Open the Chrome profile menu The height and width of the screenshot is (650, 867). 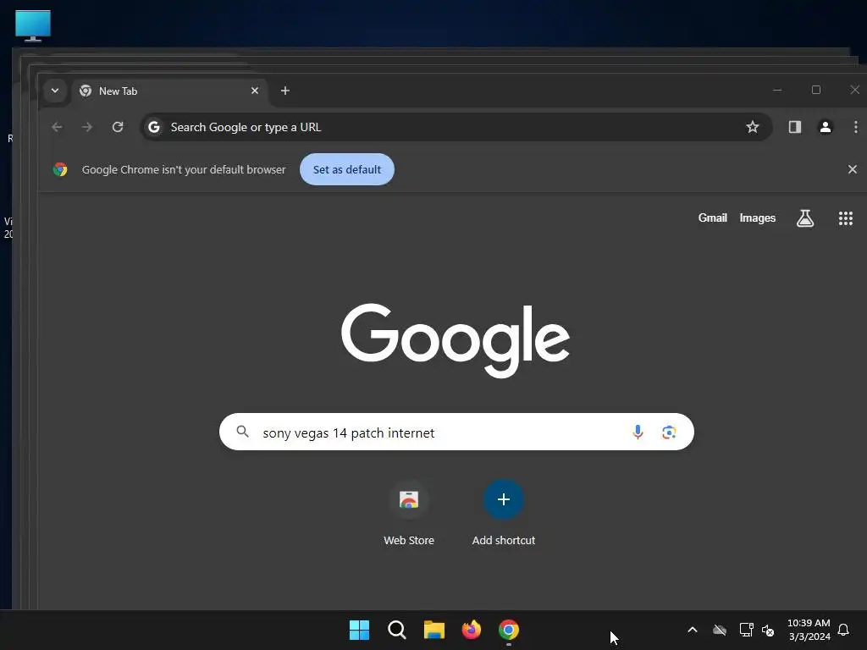click(x=826, y=127)
